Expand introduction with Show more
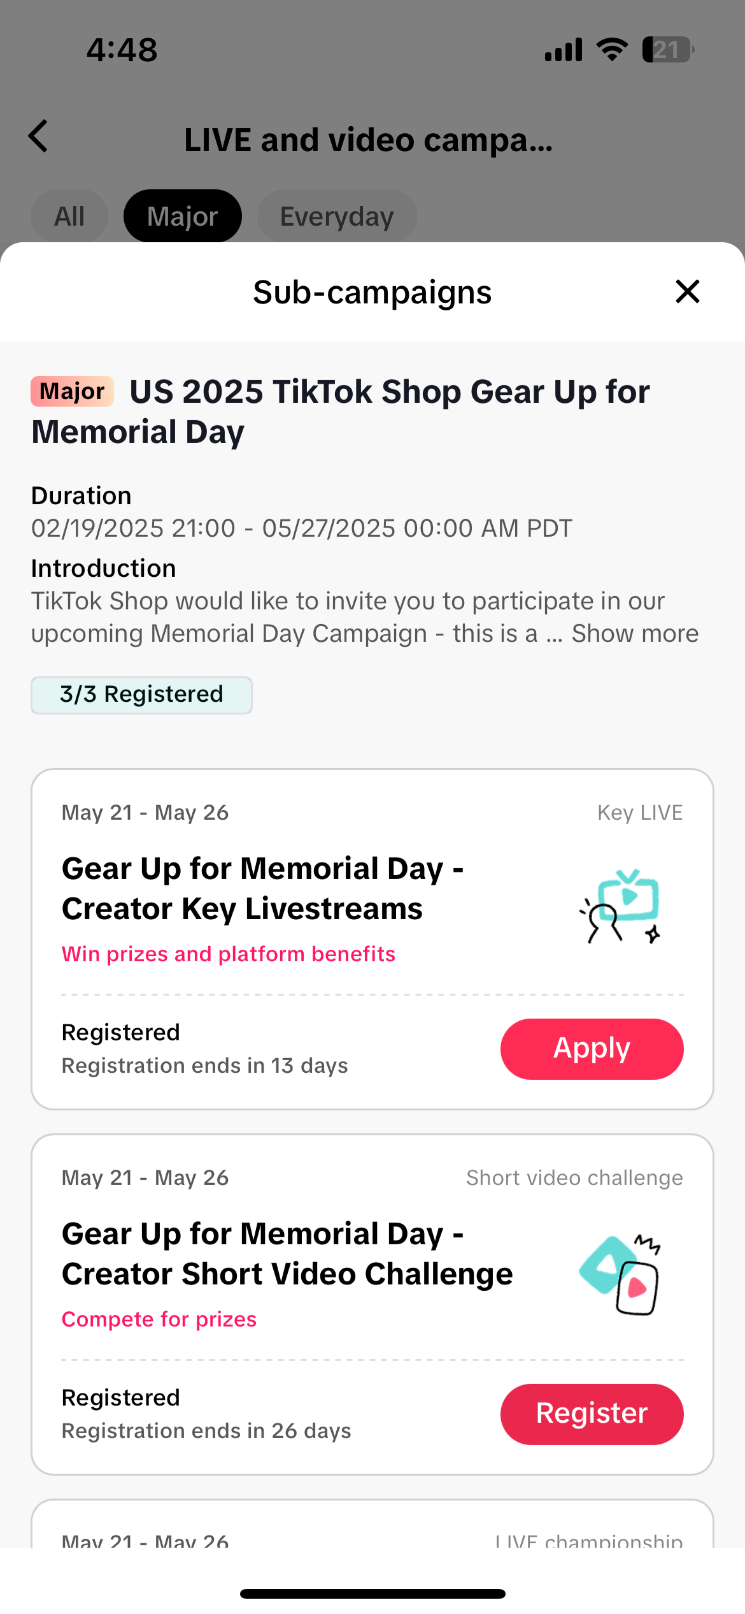Image resolution: width=745 pixels, height=1614 pixels. tap(635, 634)
